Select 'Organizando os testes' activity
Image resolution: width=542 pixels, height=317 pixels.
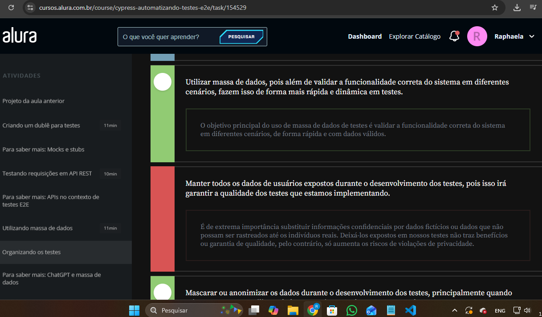[x=66, y=252]
